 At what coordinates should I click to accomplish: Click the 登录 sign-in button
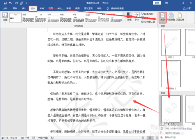157,3
